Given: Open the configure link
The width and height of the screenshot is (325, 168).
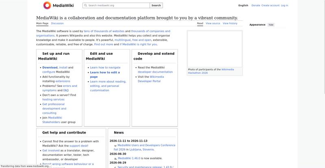Looking at the screenshot, I should click(49, 72).
